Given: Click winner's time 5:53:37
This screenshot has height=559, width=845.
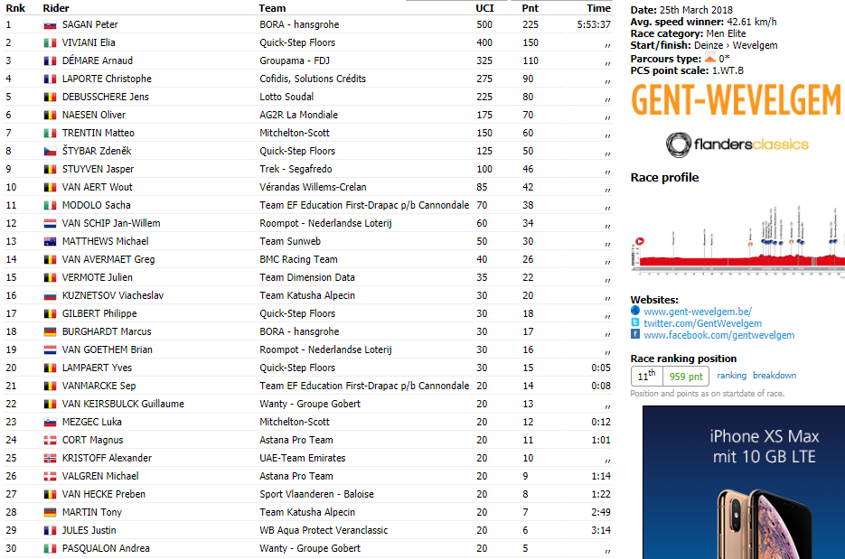Looking at the screenshot, I should click(594, 24).
